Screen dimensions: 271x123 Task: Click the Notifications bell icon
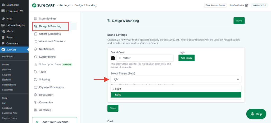pos(36,49)
